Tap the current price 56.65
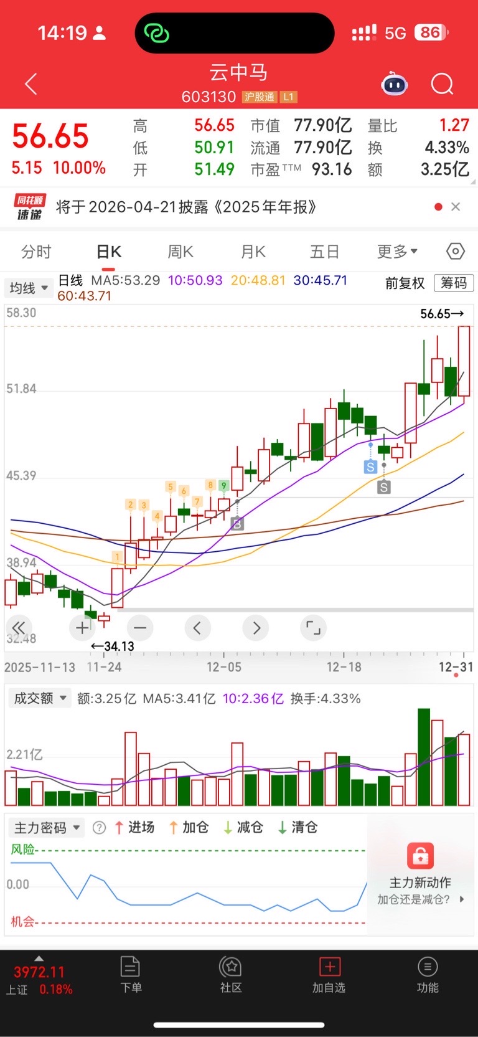Screen dimensions: 478x1037 point(50,136)
